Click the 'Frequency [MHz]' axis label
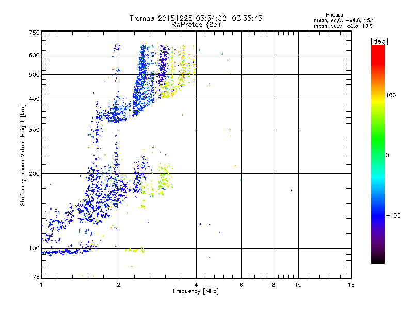The width and height of the screenshot is (413, 310). 196,291
